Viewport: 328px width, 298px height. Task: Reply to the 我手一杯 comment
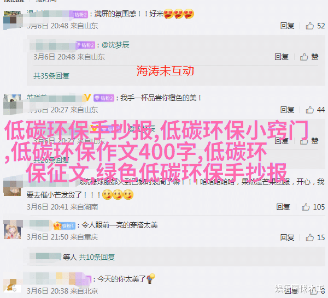(287, 110)
